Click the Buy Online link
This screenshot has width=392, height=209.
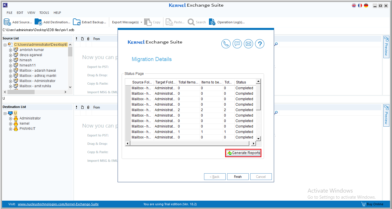click(x=375, y=204)
